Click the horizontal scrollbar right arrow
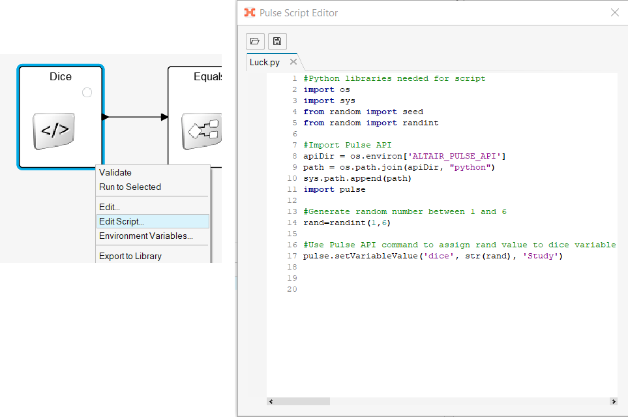This screenshot has height=417, width=628. coord(613,401)
